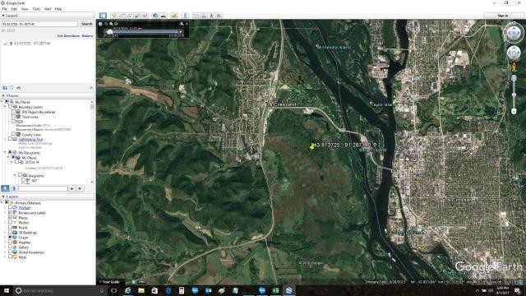This screenshot has height=296, width=526.
Task: Open the ruler measurement tool
Action: pos(185,16)
